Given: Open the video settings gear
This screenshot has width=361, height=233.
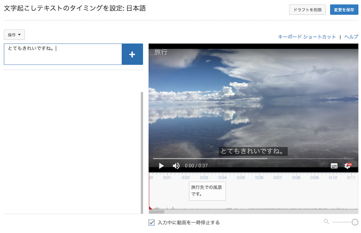Looking at the screenshot, I should click(x=348, y=166).
